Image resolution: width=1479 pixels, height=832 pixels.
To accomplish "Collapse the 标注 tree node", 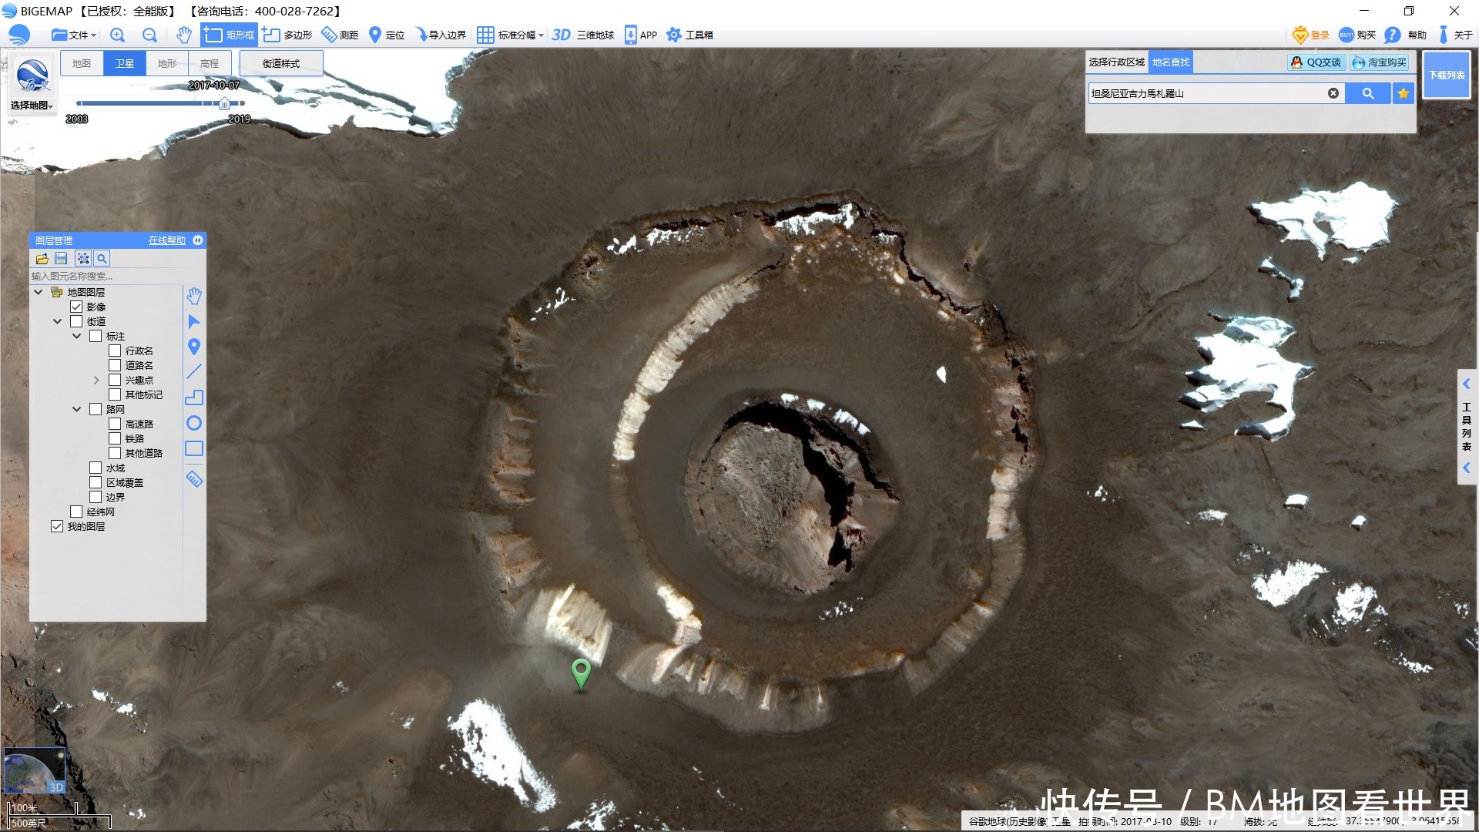I will 76,336.
